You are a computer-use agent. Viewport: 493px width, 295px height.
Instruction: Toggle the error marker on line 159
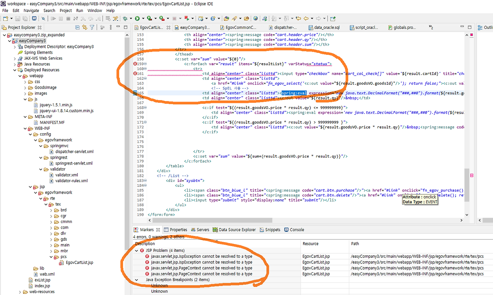tap(136, 64)
